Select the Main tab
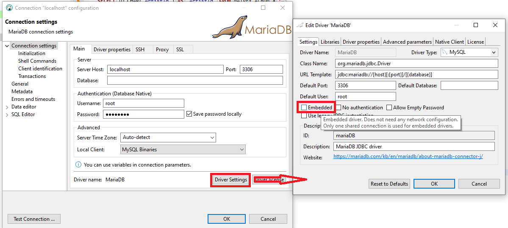Image resolution: width=508 pixels, height=228 pixels. 79,49
